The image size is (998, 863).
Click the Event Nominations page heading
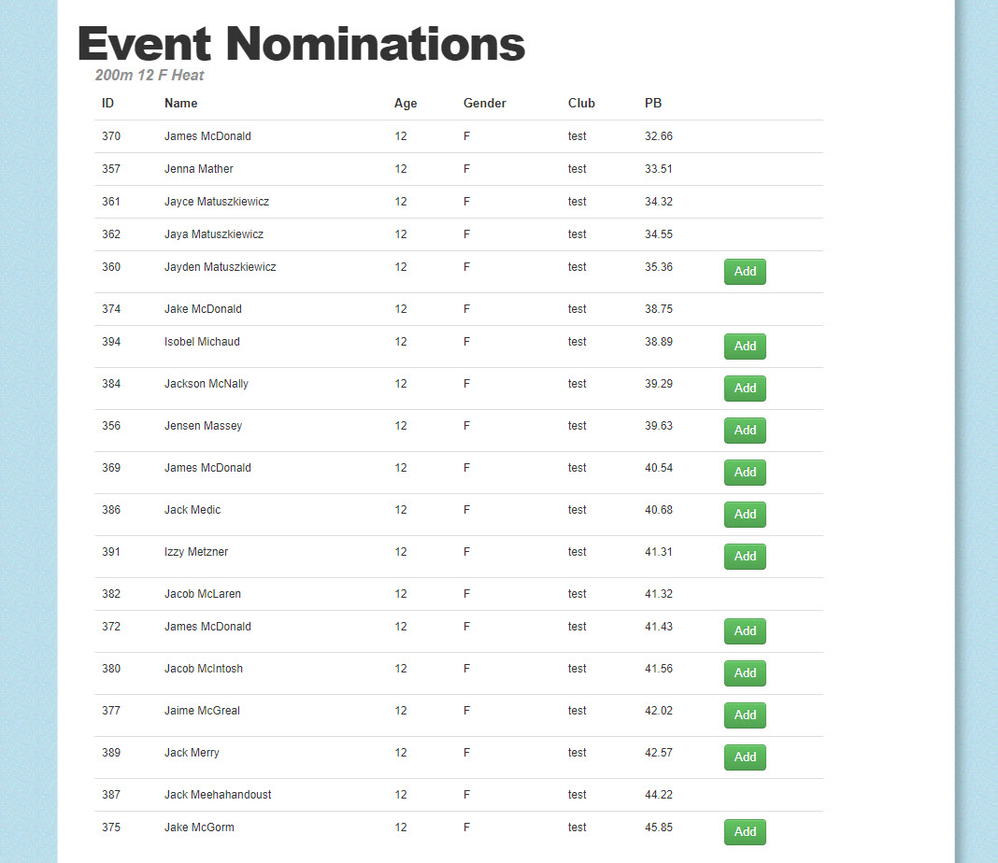[x=301, y=44]
